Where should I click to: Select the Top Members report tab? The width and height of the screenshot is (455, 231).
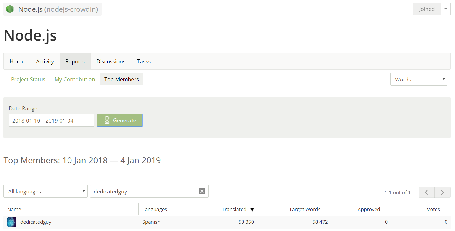pyautogui.click(x=121, y=79)
